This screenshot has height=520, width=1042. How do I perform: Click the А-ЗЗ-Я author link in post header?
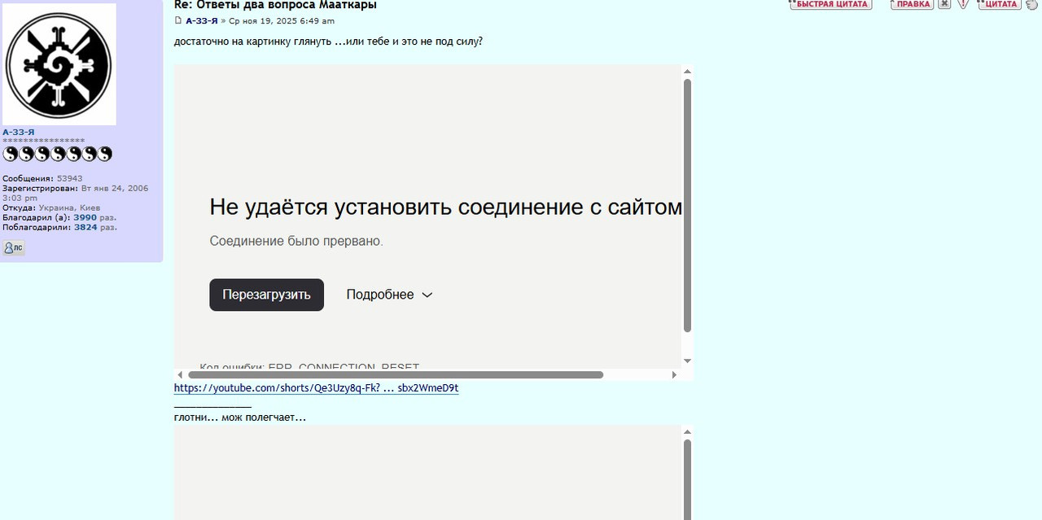(x=201, y=21)
